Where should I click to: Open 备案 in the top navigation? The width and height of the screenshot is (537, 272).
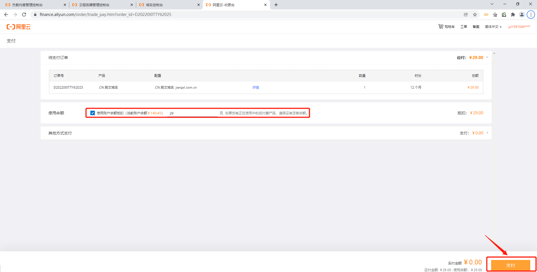(x=476, y=27)
